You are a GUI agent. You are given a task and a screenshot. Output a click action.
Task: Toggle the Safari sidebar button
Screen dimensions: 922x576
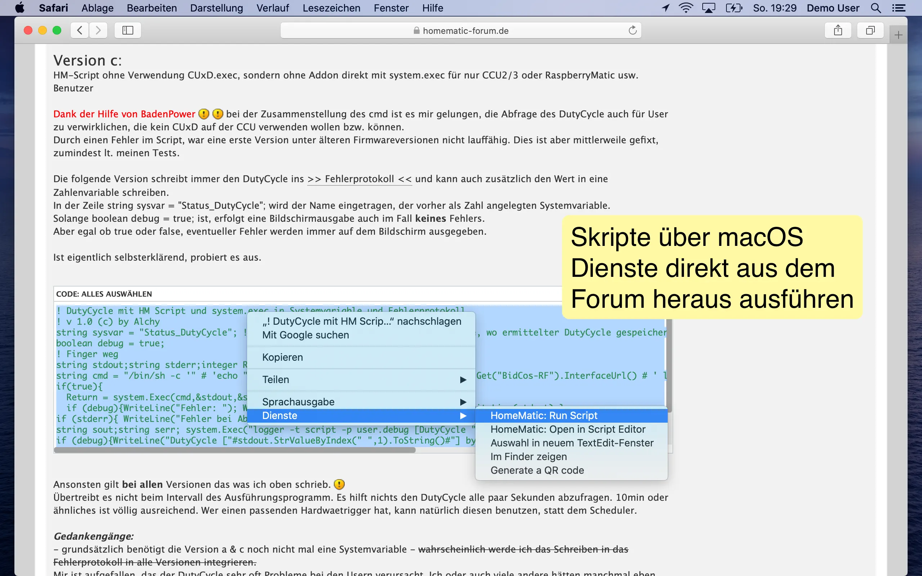coord(127,30)
